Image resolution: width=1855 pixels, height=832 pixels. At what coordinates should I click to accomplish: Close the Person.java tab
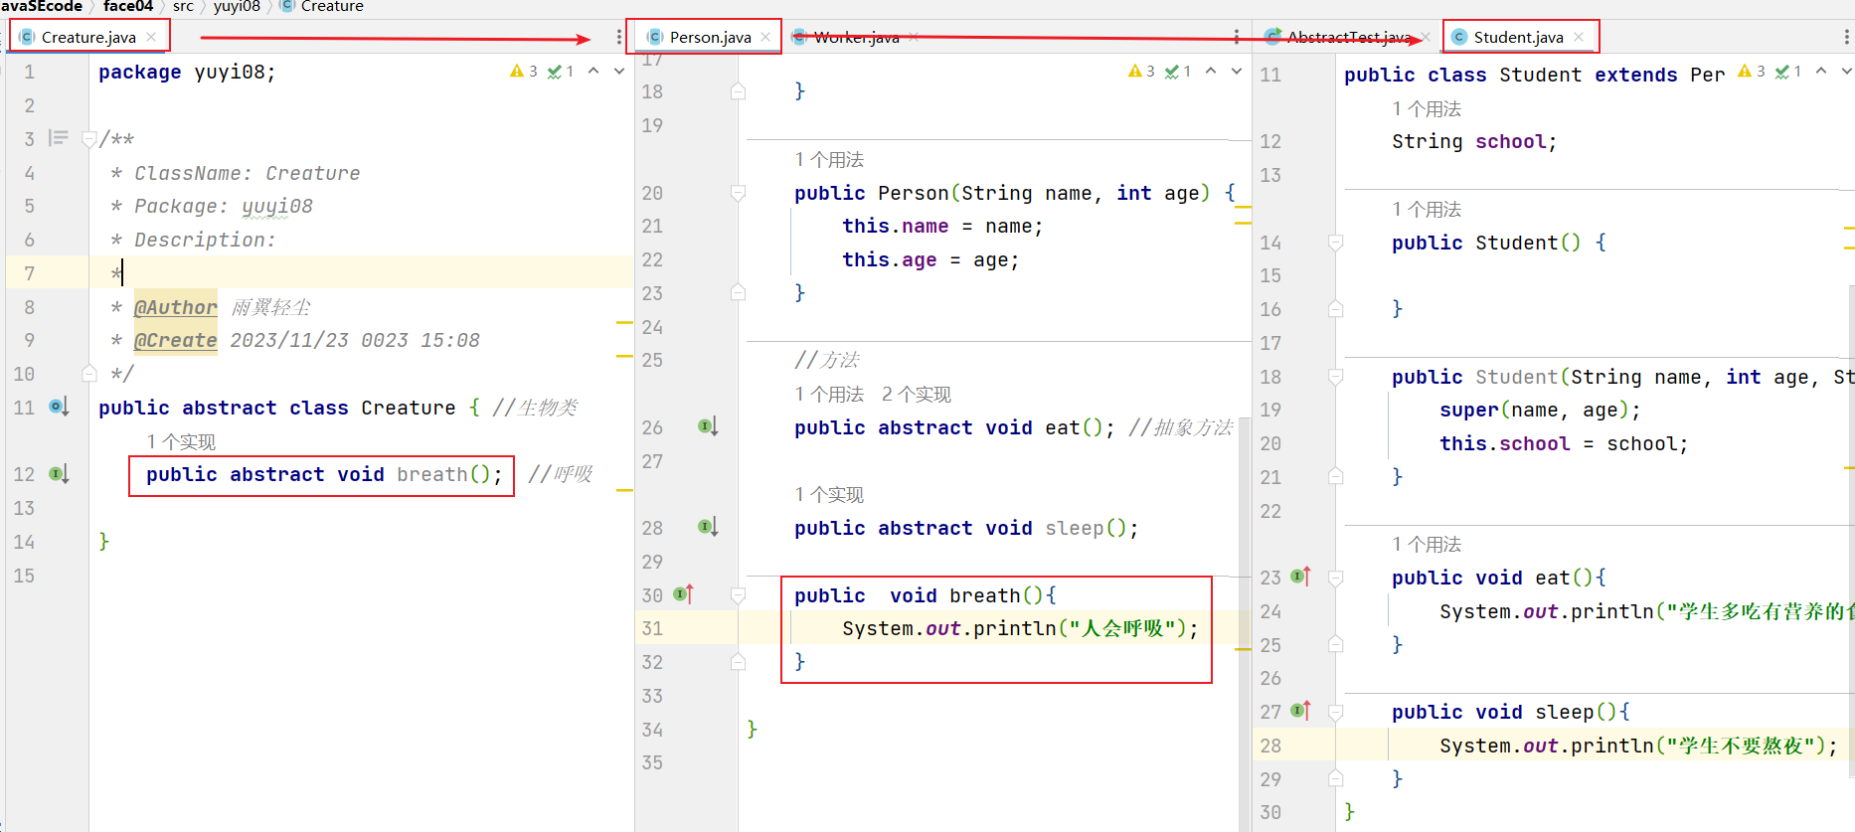tap(765, 37)
